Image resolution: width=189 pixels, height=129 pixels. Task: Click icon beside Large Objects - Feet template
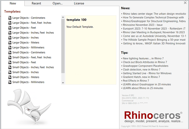tap(10, 28)
